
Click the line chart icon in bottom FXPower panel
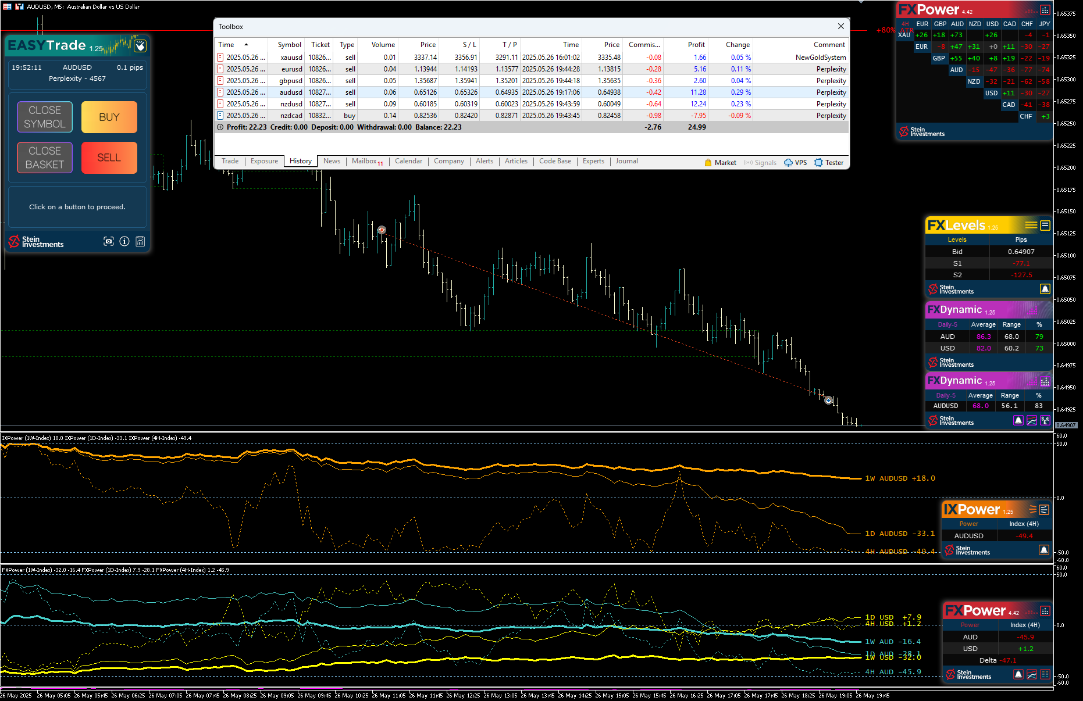(x=1032, y=674)
